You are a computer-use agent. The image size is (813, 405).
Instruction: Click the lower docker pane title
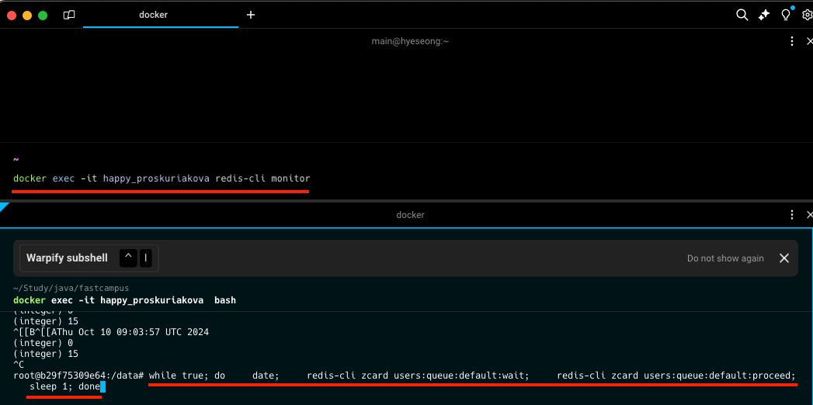(410, 214)
